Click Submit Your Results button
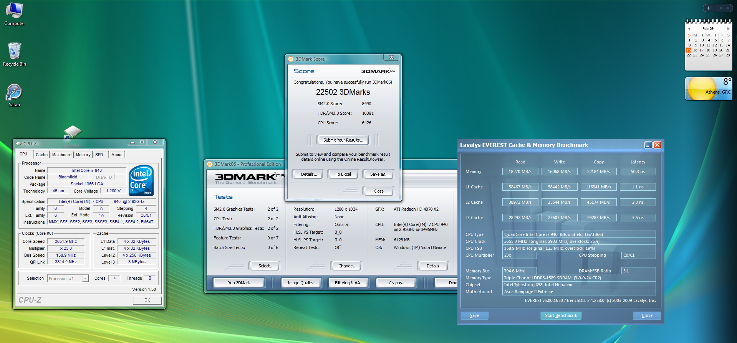 [343, 140]
